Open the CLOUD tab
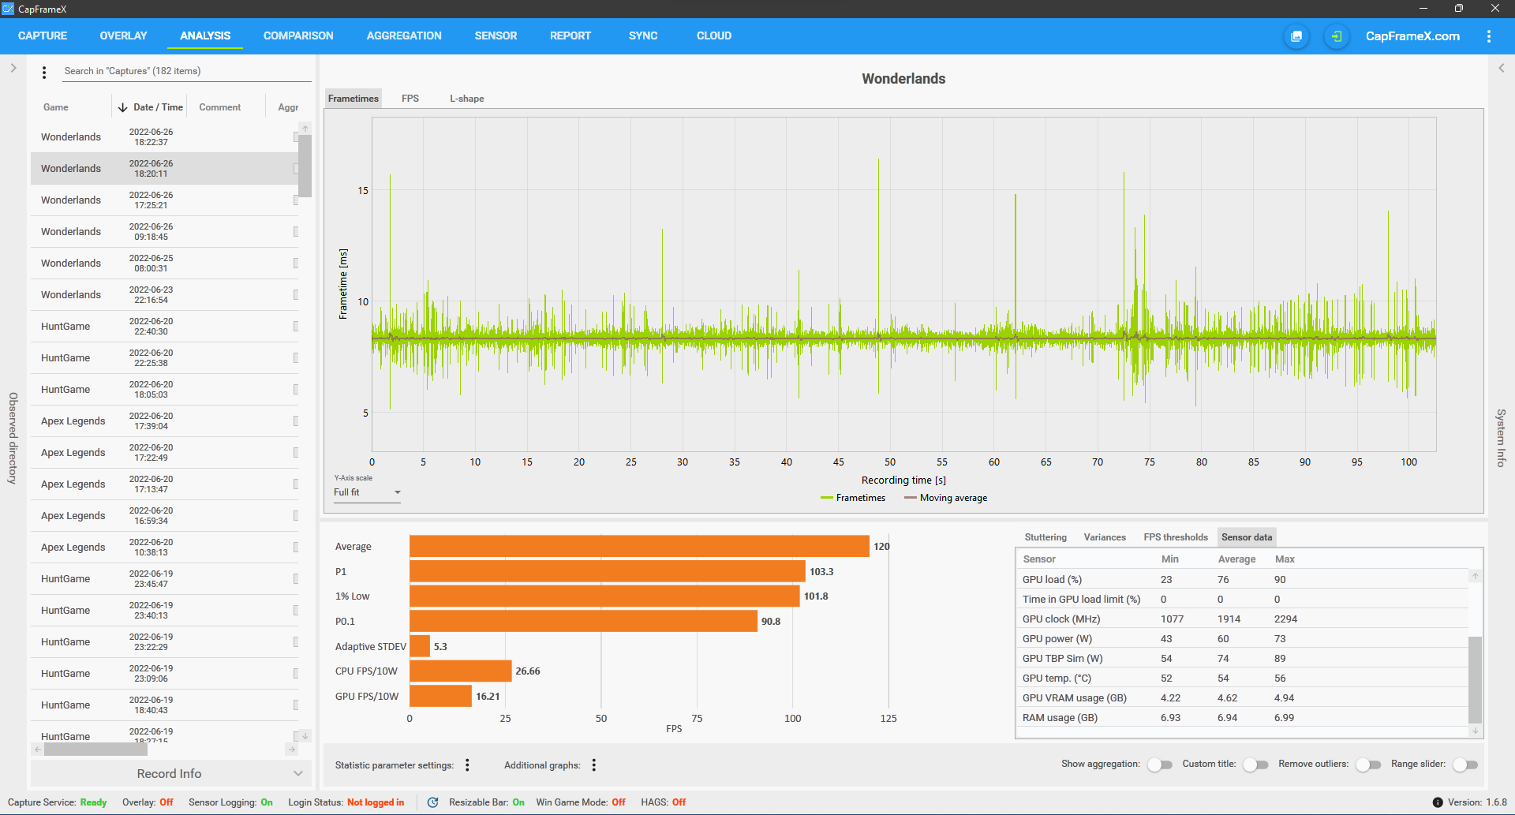Image resolution: width=1515 pixels, height=815 pixels. coord(714,36)
